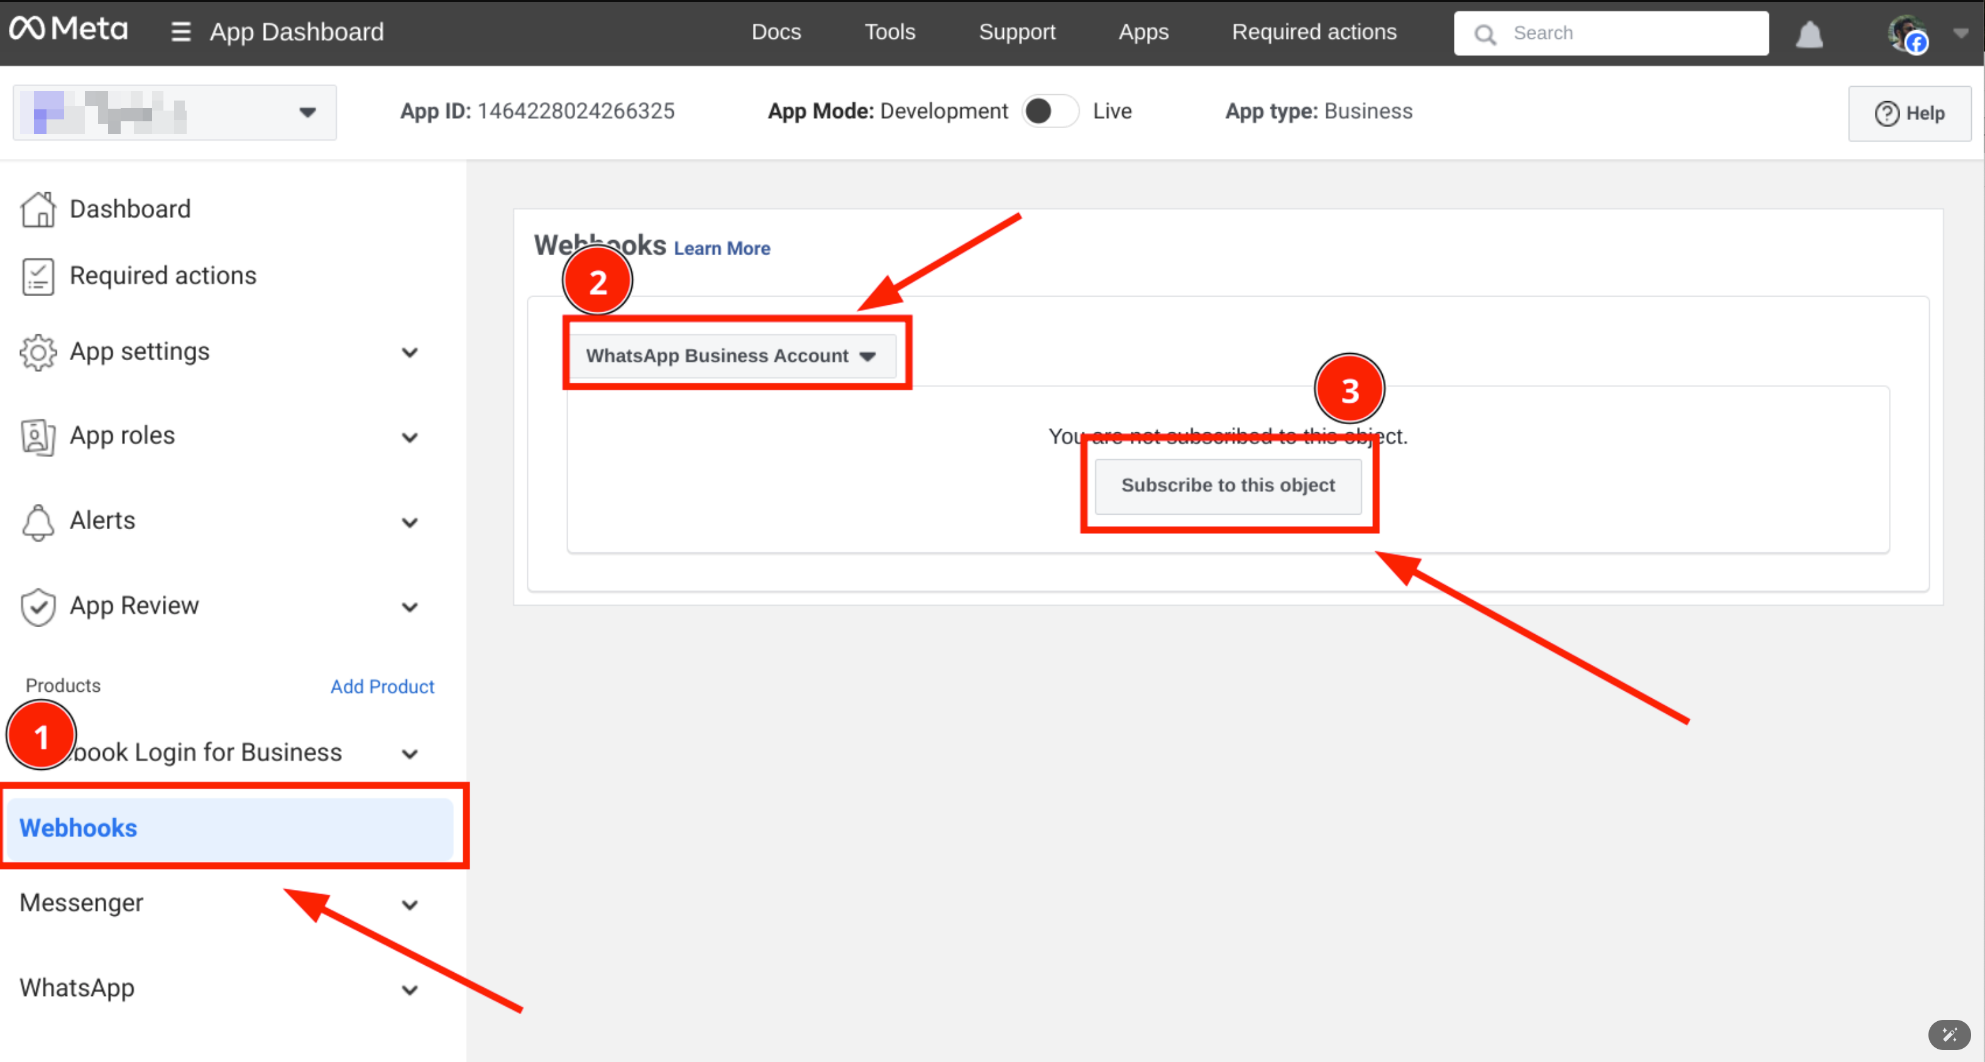Viewport: 1985px width, 1062px height.
Task: Expand the WhatsApp product section
Action: coord(410,990)
